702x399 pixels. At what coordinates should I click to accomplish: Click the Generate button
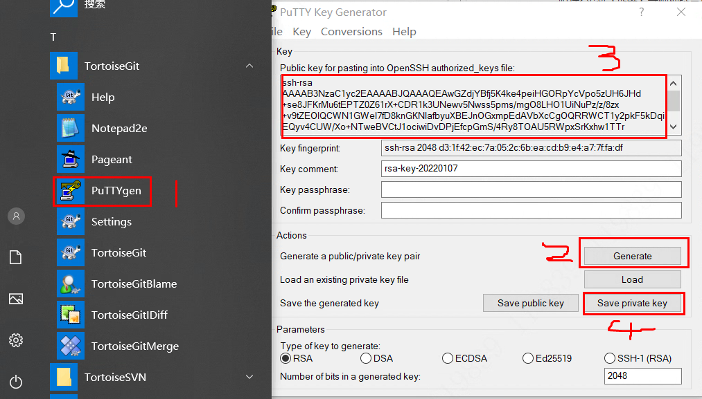point(632,256)
